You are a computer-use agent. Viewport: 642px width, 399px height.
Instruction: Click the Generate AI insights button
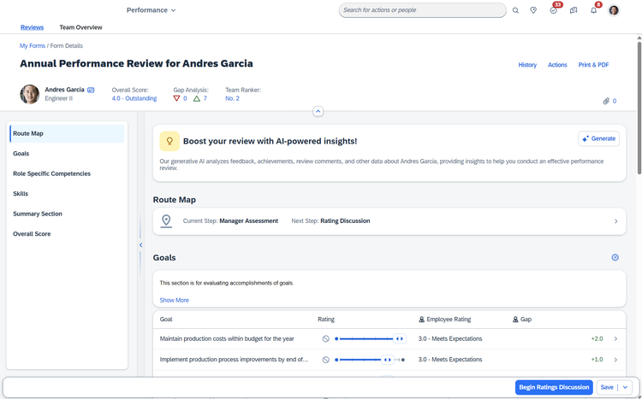coord(598,138)
